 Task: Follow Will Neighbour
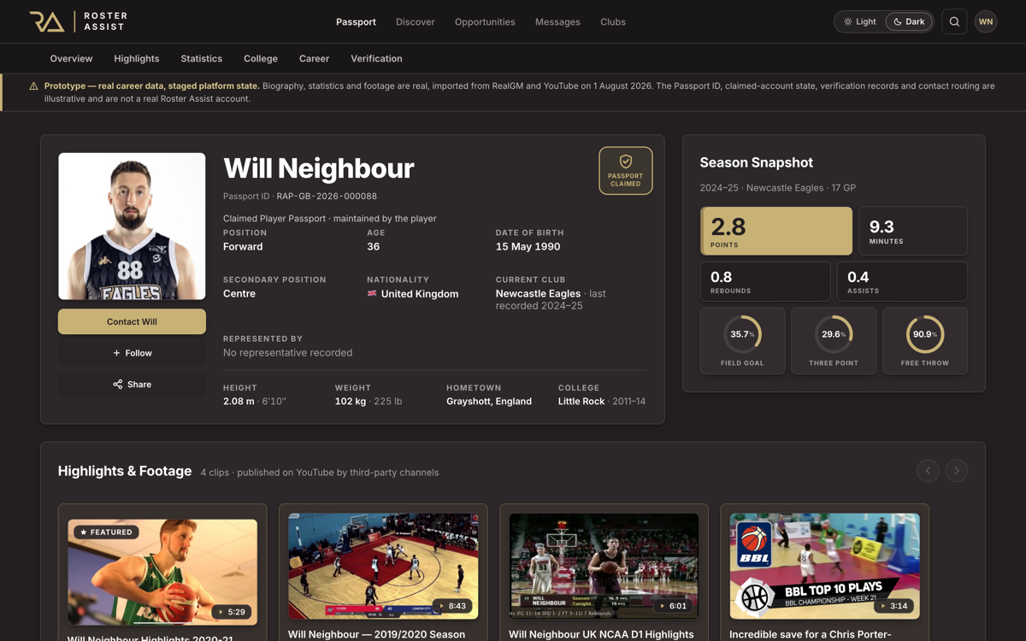coord(132,353)
